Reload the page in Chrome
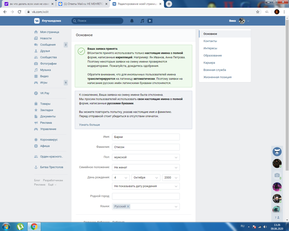The image size is (289, 231). (x=20, y=12)
